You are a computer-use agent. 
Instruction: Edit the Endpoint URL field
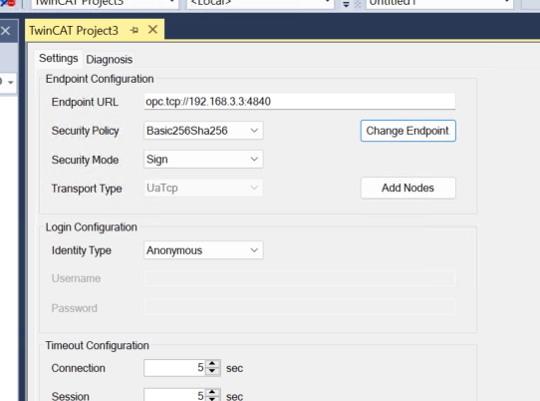tap(300, 102)
